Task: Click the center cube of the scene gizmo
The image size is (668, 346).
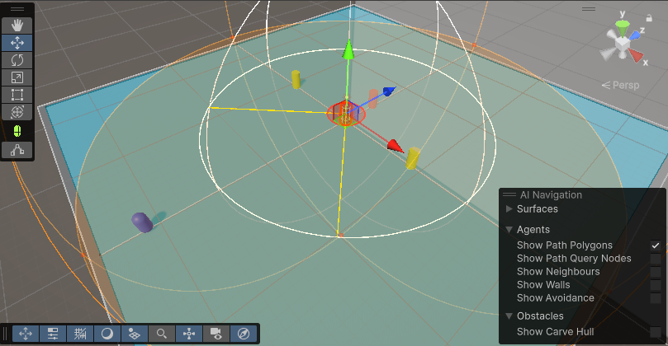Action: [x=623, y=44]
